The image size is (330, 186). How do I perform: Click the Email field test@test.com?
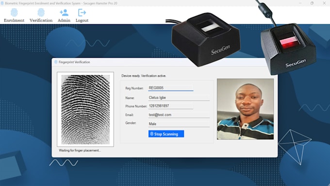[179, 115]
